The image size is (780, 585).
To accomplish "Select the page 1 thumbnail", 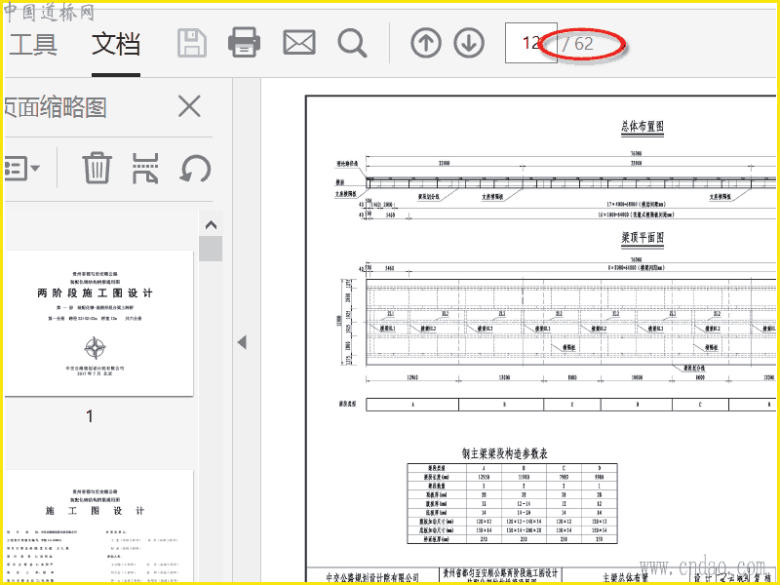I will coord(98,324).
